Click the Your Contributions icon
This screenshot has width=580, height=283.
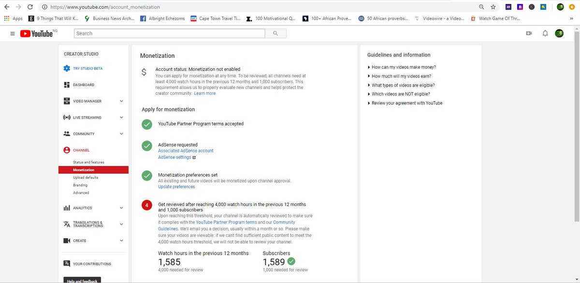pos(67,264)
